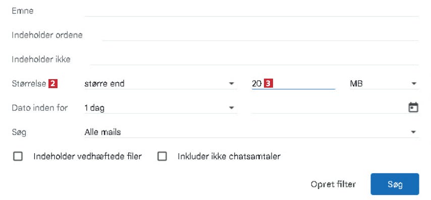The image size is (431, 200).
Task: Click the blue Søg button
Action: [x=395, y=184]
